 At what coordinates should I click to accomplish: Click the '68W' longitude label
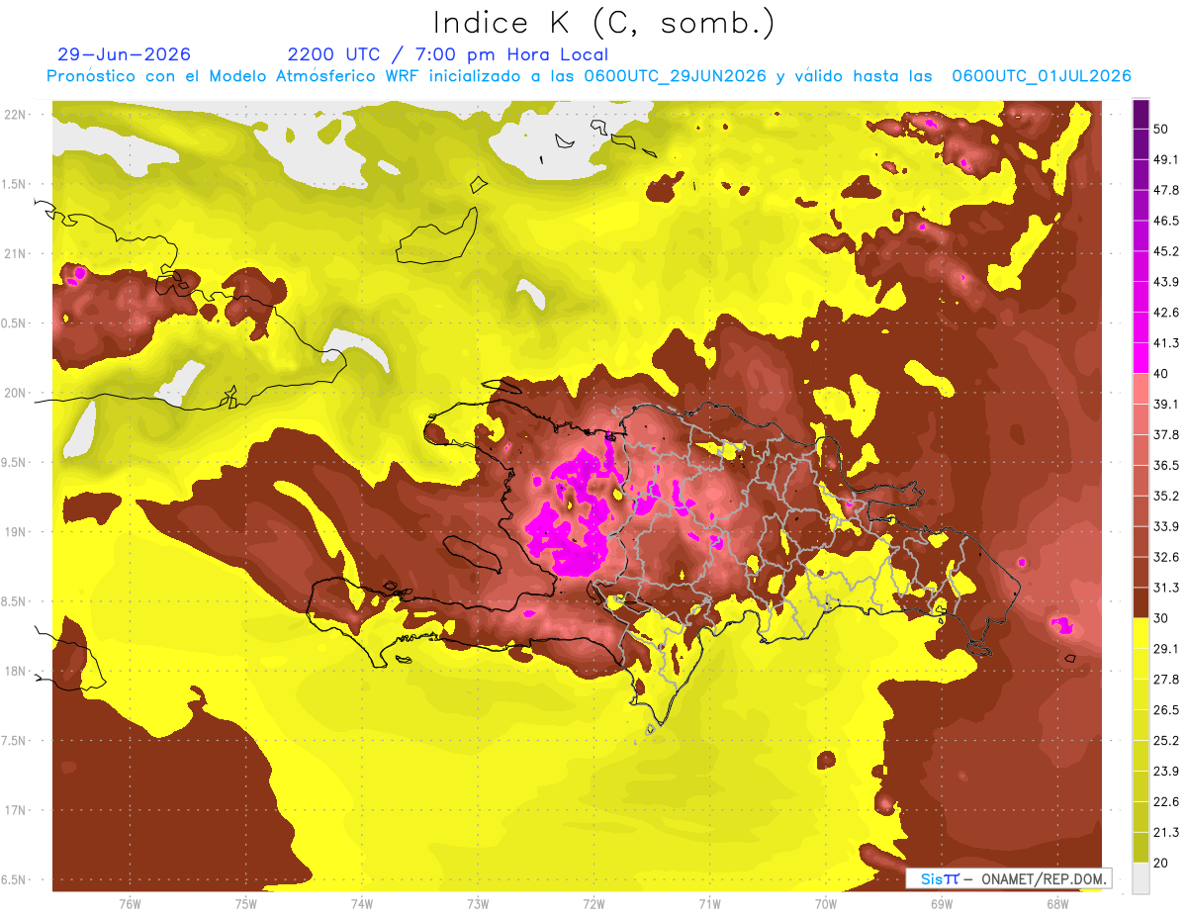pyautogui.click(x=1056, y=903)
